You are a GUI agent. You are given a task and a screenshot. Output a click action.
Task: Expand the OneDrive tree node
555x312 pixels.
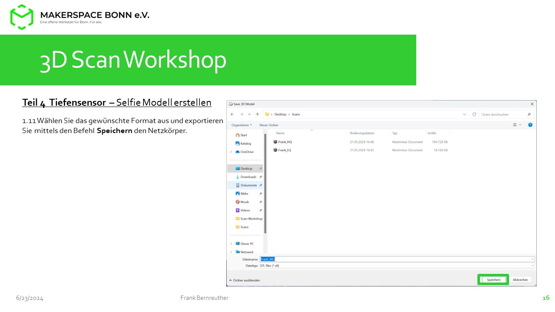click(x=231, y=152)
